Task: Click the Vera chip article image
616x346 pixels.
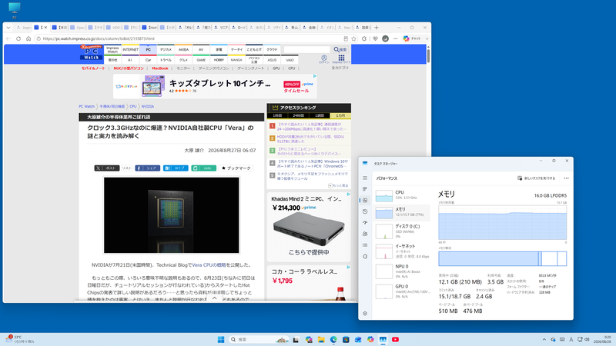Action: coord(171,215)
